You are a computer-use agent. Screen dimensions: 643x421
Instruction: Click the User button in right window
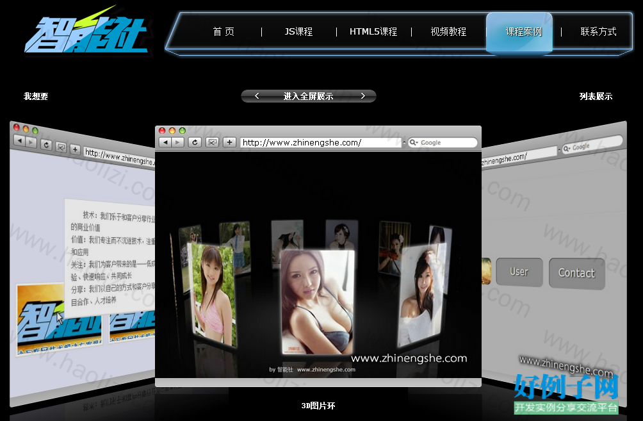[519, 272]
